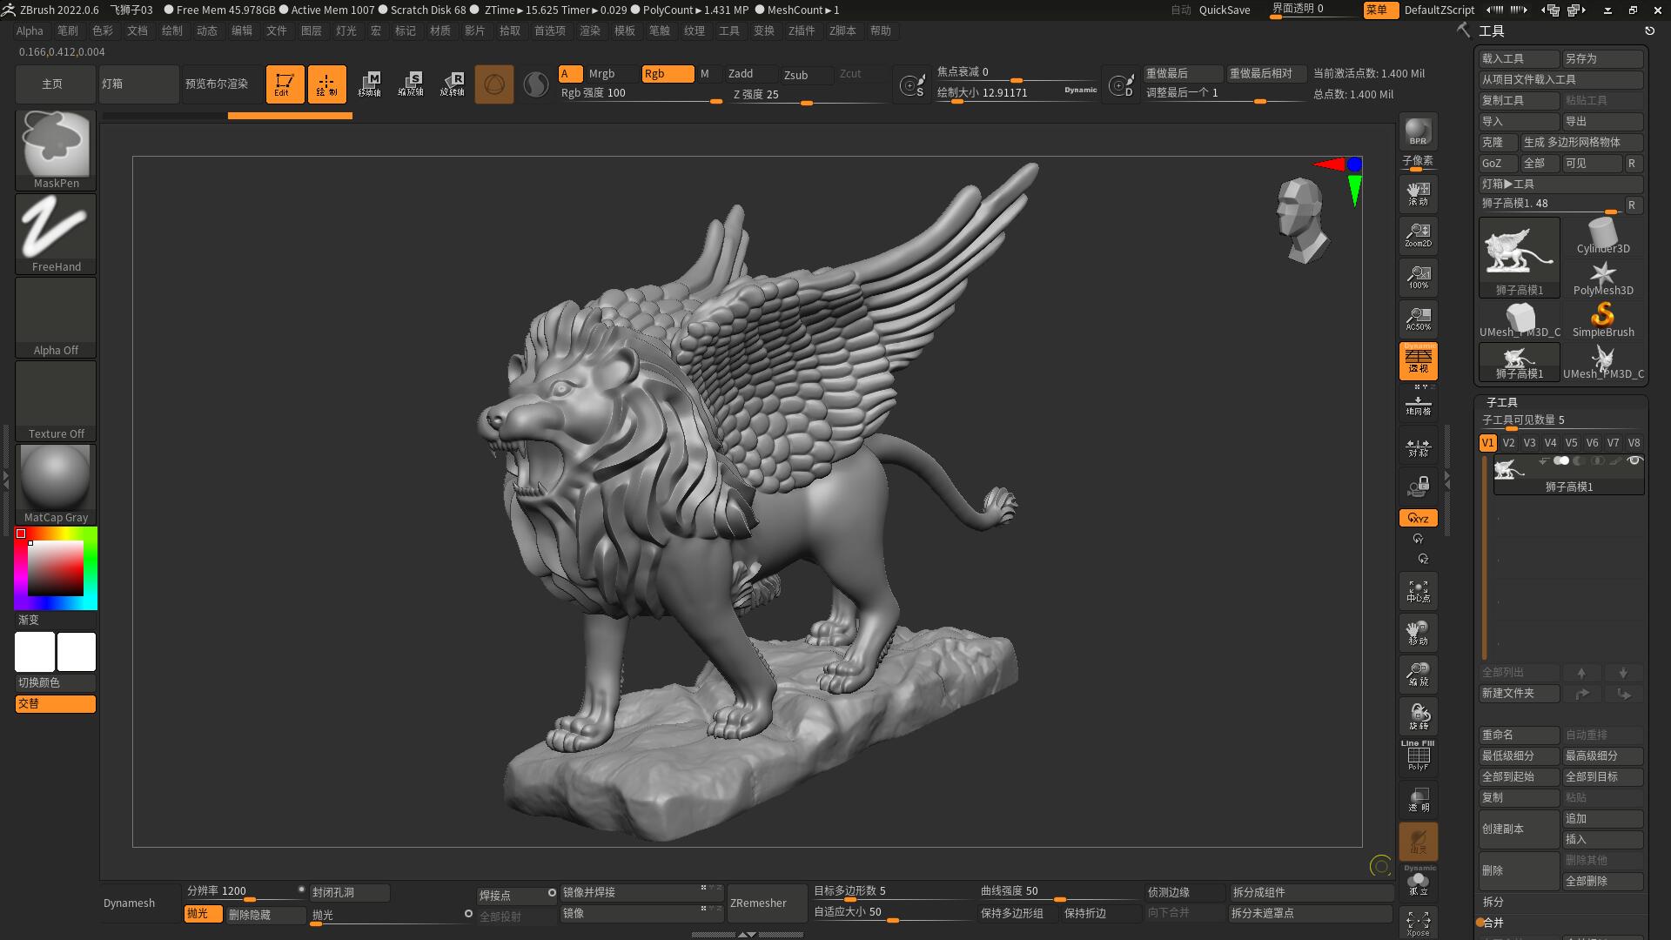Screen dimensions: 1671x940
Task: Enable the floor grid (地网格) icon
Action: 1418,405
